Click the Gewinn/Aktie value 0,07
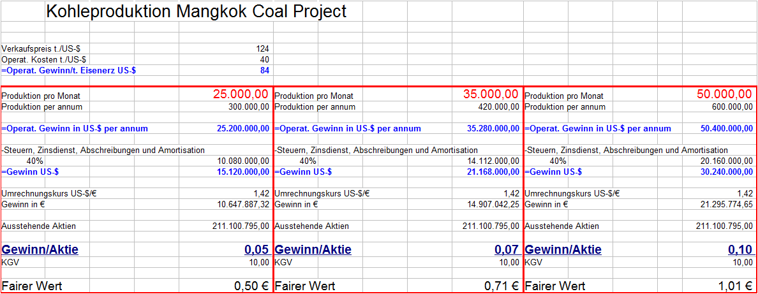Image resolution: width=758 pixels, height=294 pixels. (507, 249)
